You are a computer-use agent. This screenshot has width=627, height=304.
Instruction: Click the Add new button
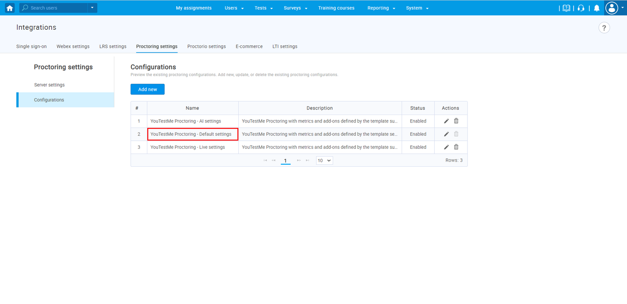click(x=147, y=89)
